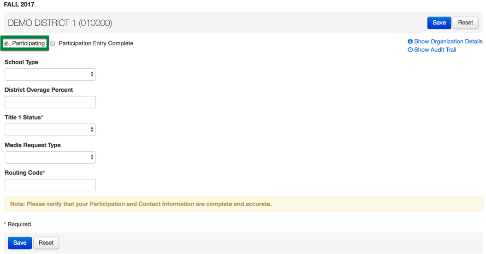Click the info icon beside Show Organization Details
Screen dimensions: 486x254
tap(410, 41)
